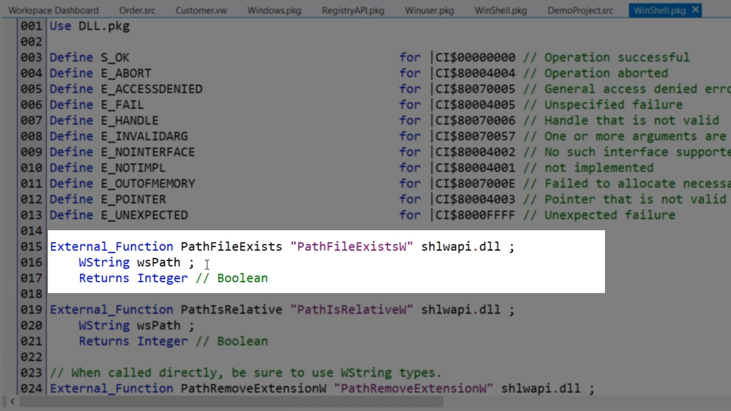This screenshot has height=411, width=731.
Task: Place the cursor on wsPath in line 016
Action: (158, 263)
